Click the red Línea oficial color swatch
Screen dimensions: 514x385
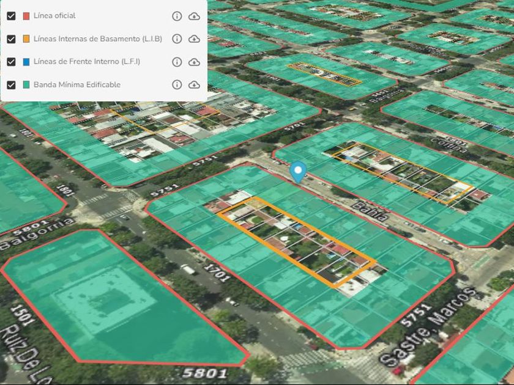26,16
